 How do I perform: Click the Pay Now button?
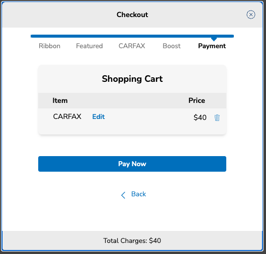click(x=132, y=164)
